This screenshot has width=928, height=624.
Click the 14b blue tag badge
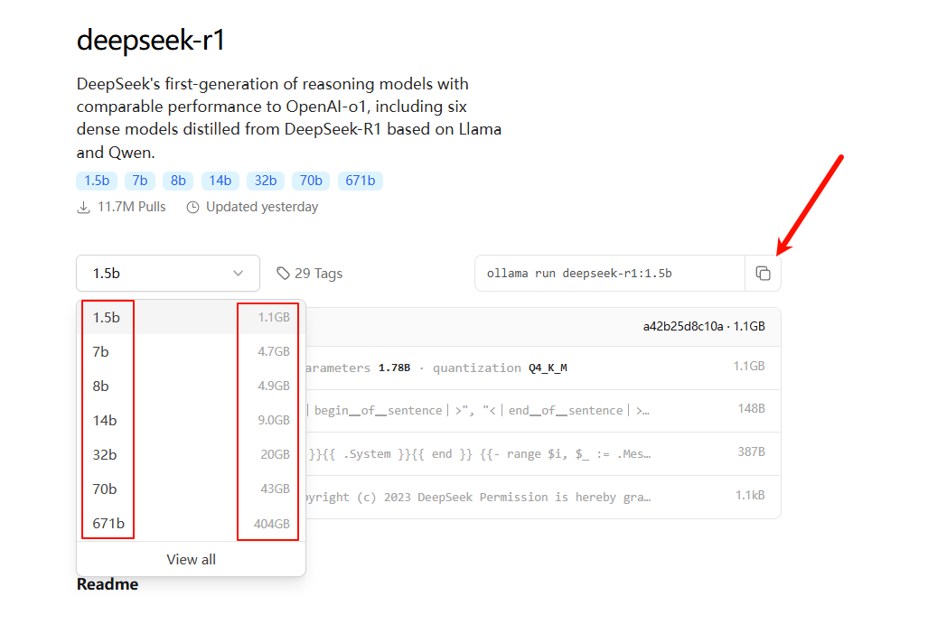pos(220,181)
